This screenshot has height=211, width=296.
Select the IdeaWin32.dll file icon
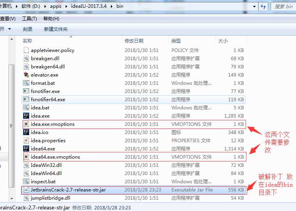(x=26, y=165)
